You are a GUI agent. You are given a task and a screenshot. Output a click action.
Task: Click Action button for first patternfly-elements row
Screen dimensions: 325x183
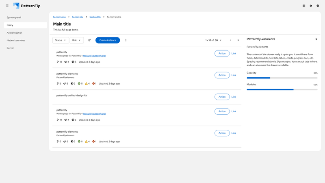[x=222, y=75]
